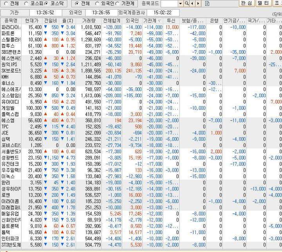
Task: Select the 코스닥 radio button
Action: coord(46,4)
